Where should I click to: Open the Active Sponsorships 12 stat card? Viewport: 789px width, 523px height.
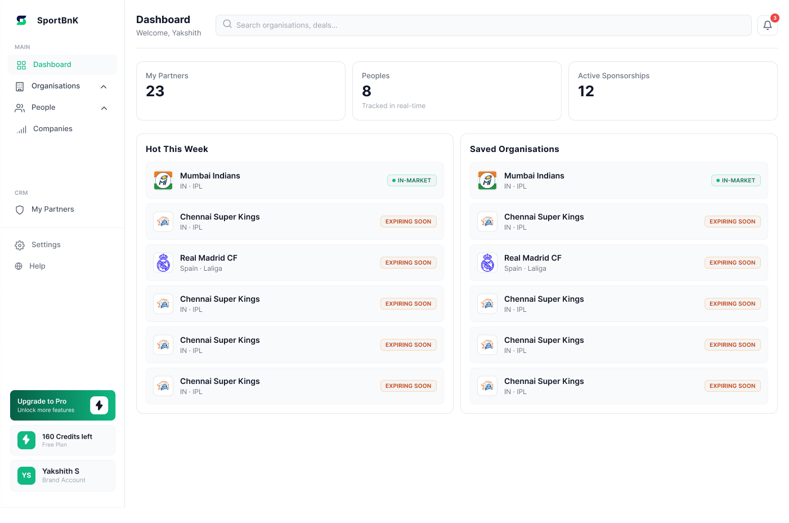673,91
